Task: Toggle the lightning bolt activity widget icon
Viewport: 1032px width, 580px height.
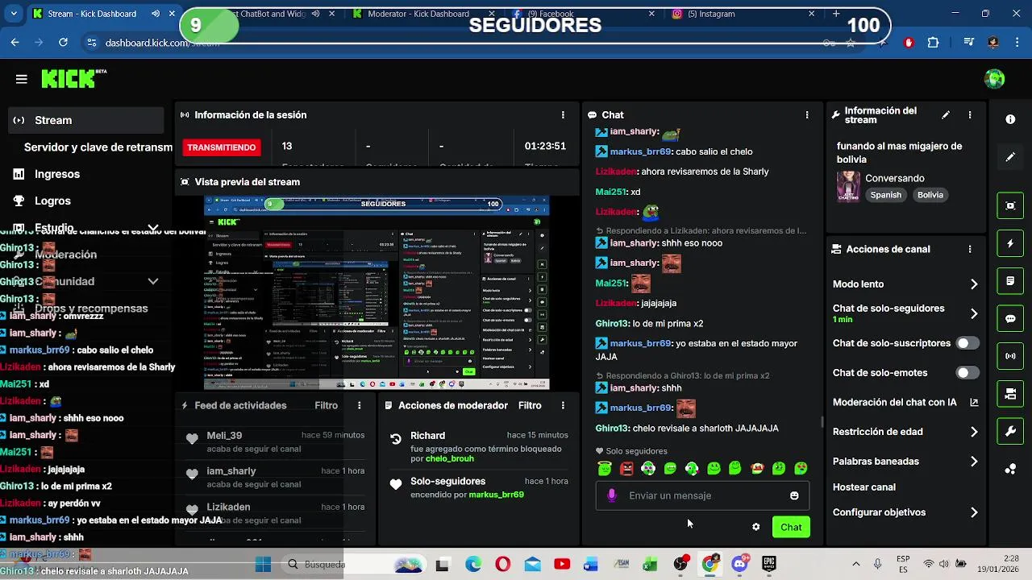Action: 1010,243
